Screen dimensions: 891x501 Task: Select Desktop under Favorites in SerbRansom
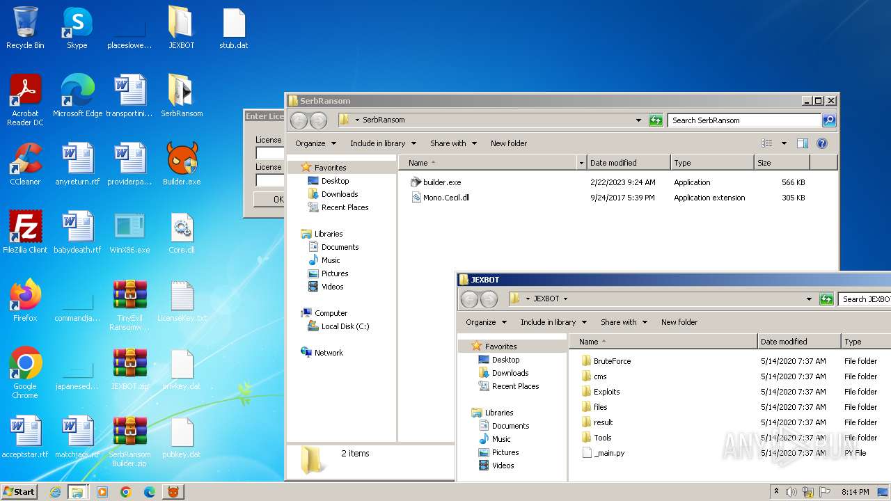(335, 181)
